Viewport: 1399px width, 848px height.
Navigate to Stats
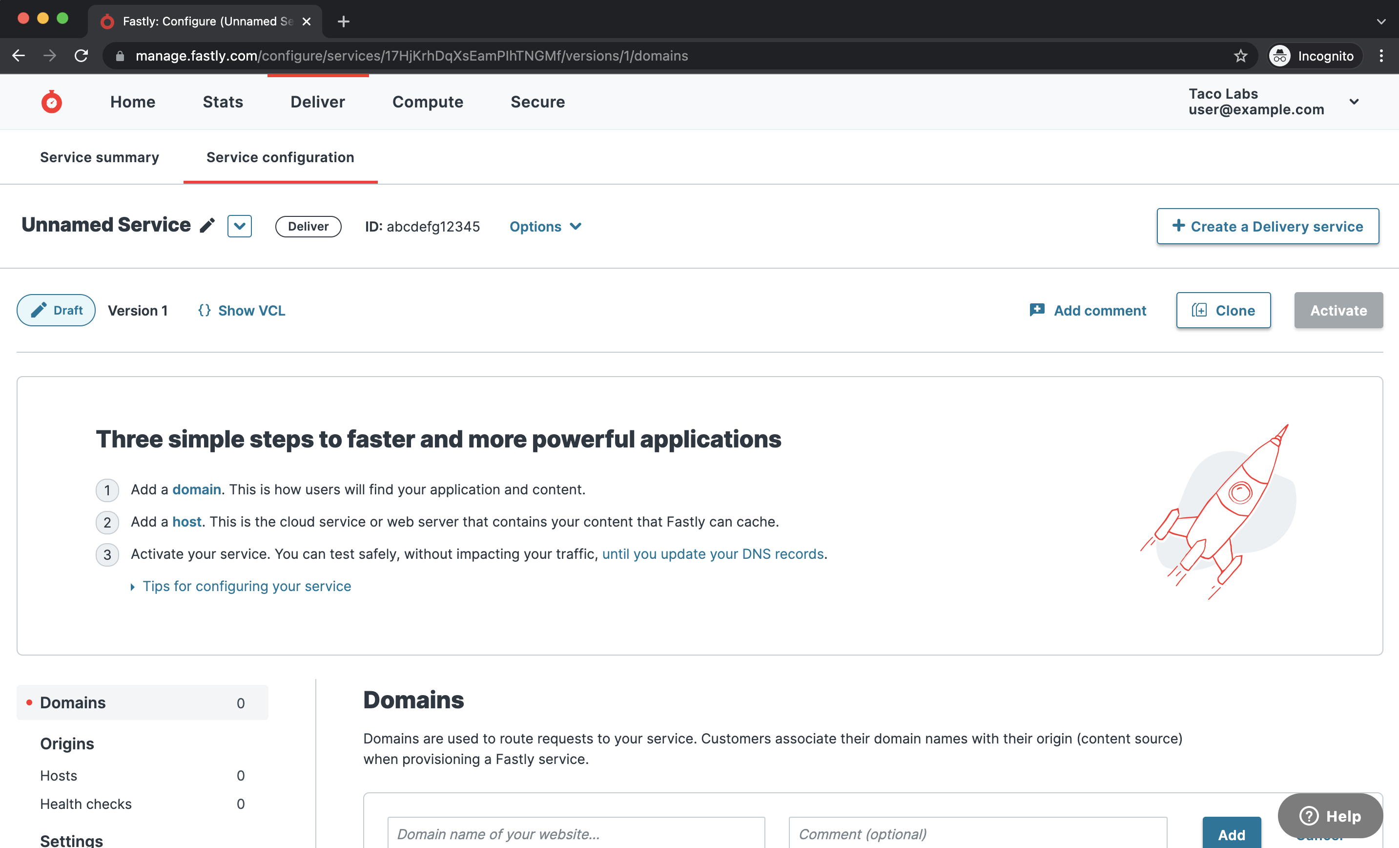[x=223, y=102]
